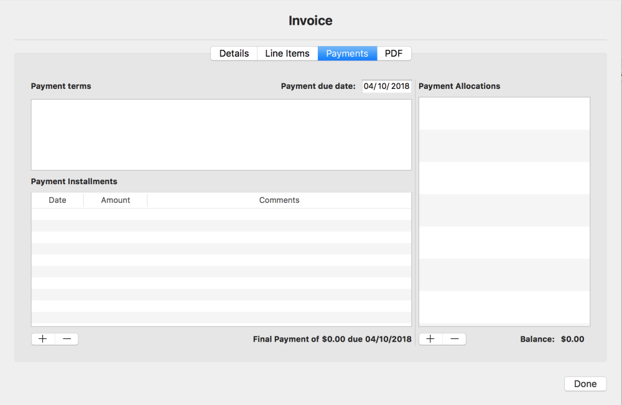Click the Final Payment summary text
Image resolution: width=622 pixels, height=405 pixels.
(332, 339)
